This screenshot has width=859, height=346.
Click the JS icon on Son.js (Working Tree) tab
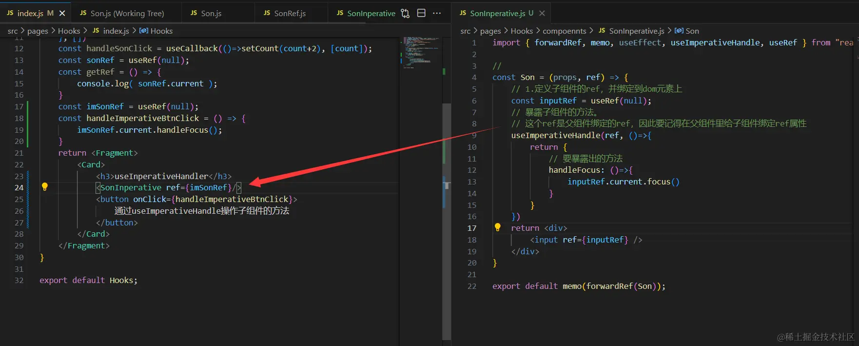coord(83,13)
